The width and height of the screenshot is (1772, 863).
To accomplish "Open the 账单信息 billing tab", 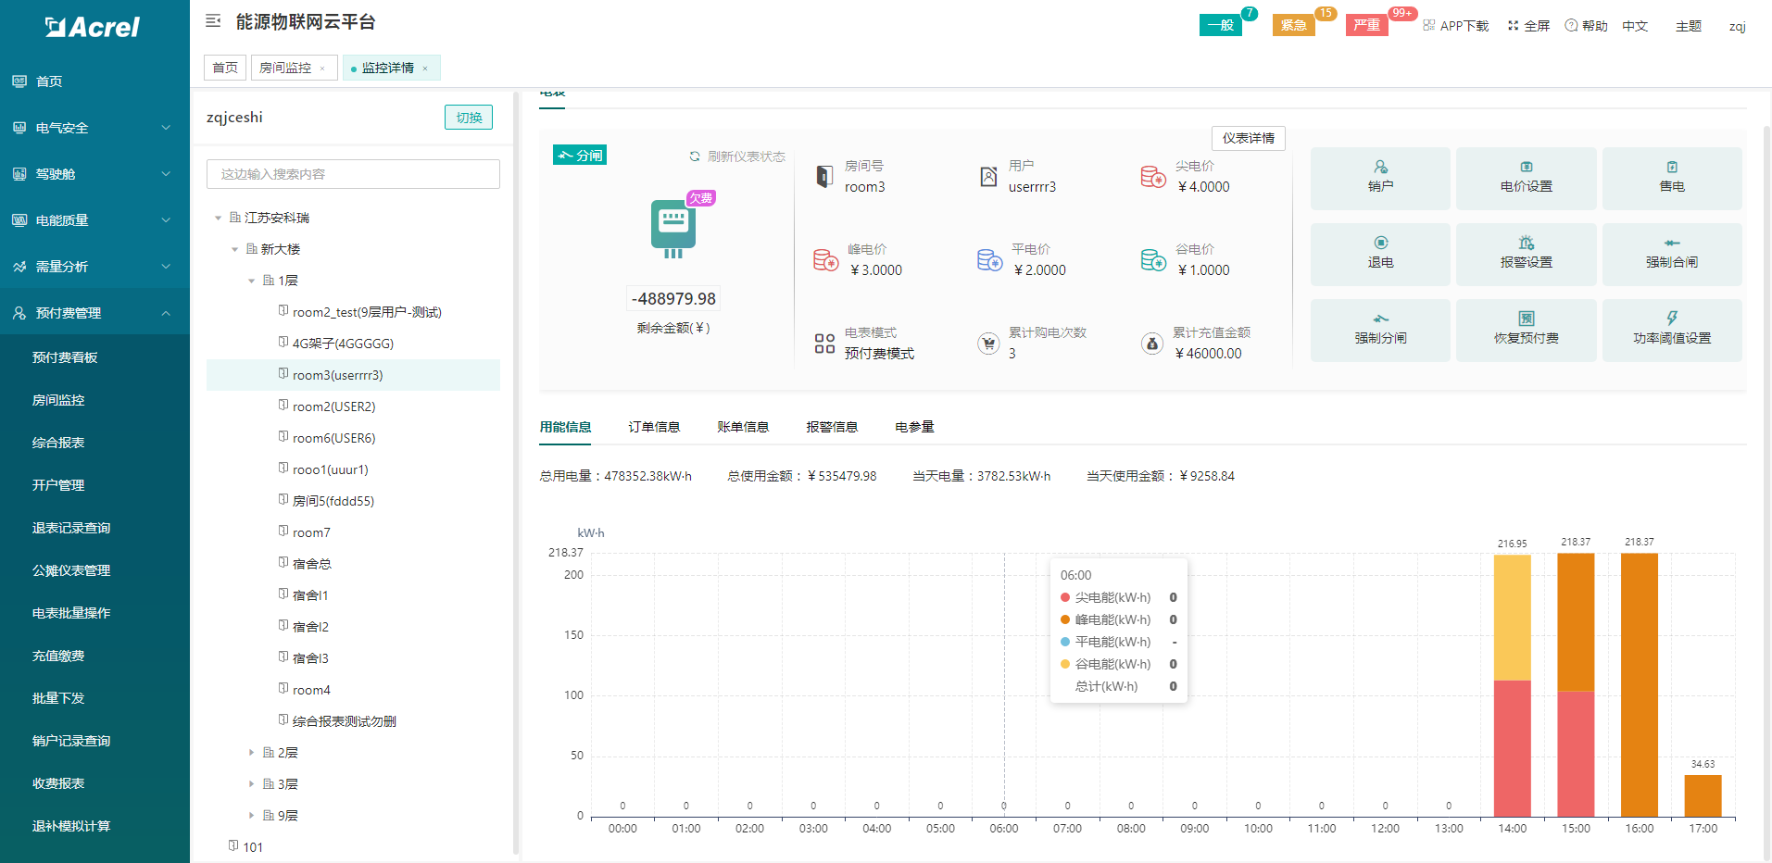I will [x=744, y=426].
